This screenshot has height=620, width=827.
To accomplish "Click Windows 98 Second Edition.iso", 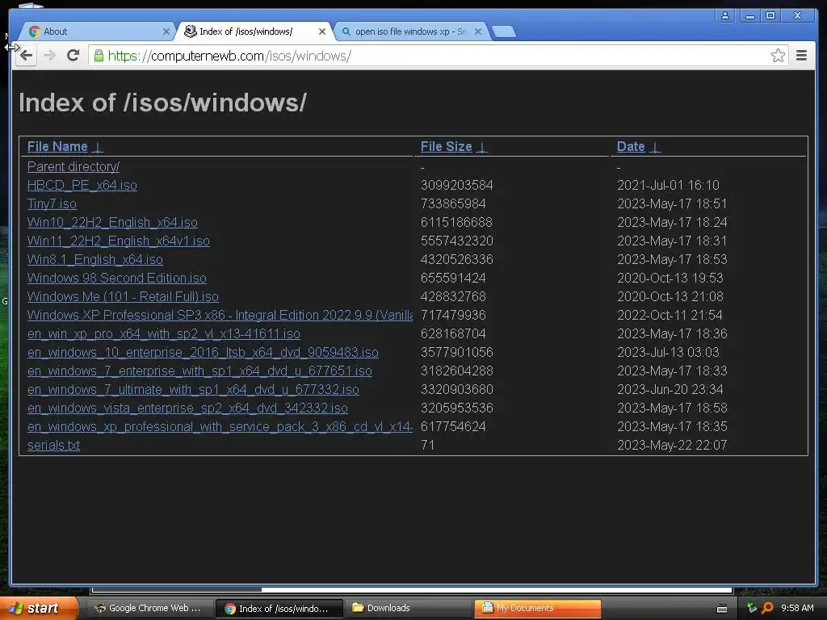I will [x=117, y=278].
